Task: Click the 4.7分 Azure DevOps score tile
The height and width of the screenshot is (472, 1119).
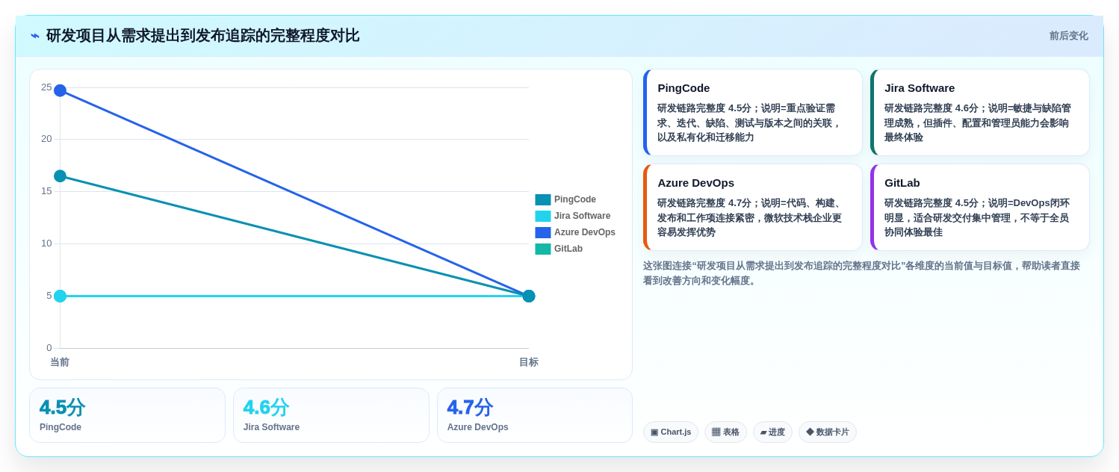Action: pyautogui.click(x=535, y=415)
